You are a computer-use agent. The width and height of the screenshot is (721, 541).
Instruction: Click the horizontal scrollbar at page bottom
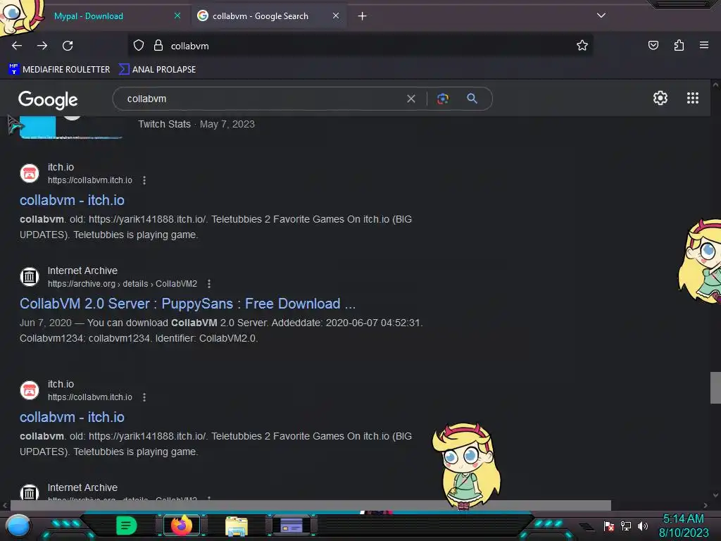point(311,505)
